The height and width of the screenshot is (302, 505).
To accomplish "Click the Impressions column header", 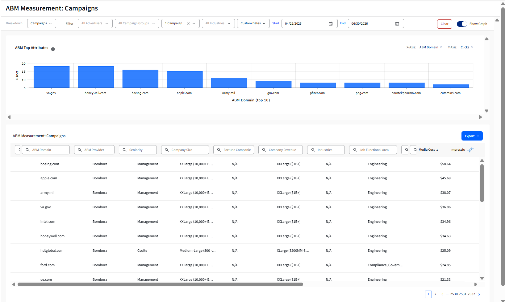I will point(457,150).
